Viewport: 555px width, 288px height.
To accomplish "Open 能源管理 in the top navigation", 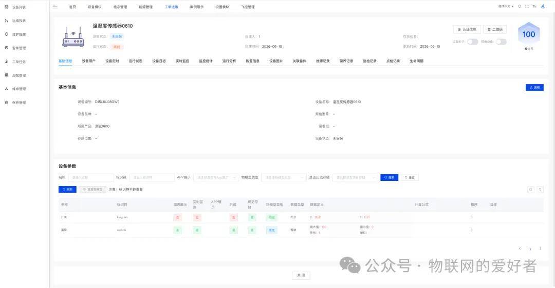I will 145,7.
